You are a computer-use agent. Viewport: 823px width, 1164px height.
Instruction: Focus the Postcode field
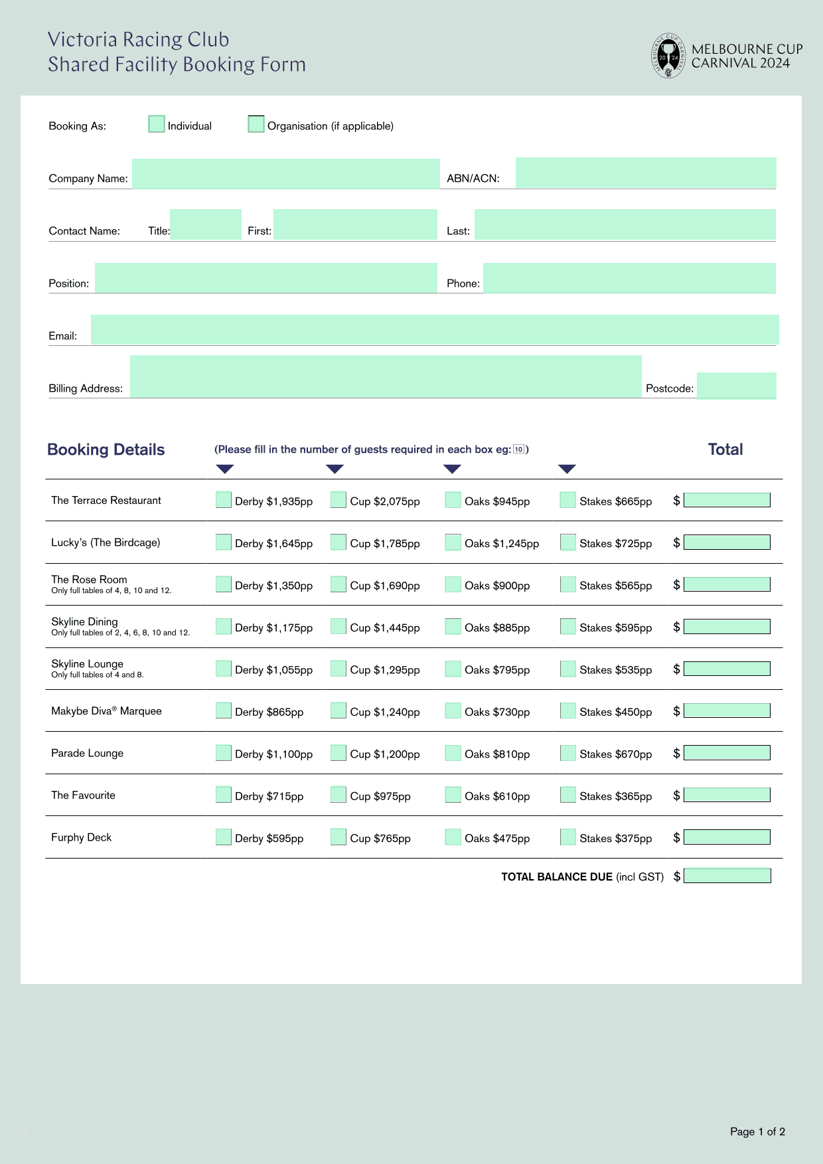(x=737, y=385)
